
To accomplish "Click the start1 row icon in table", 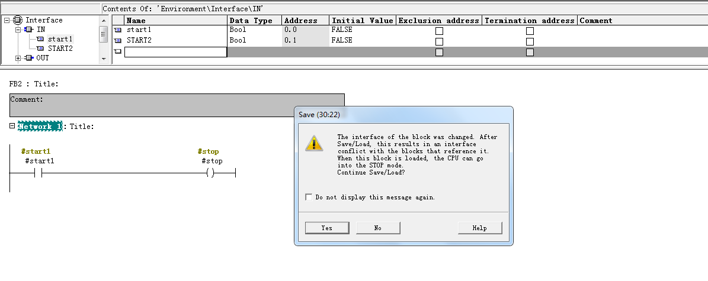I will (x=117, y=30).
